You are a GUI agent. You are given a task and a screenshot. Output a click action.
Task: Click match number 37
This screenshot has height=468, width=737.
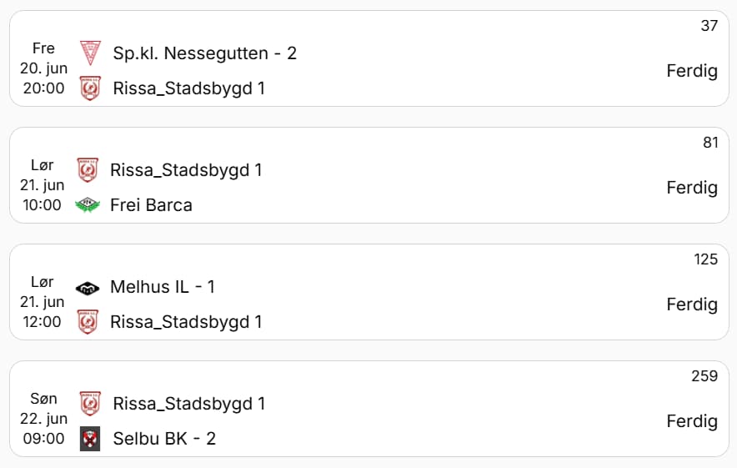(x=709, y=26)
